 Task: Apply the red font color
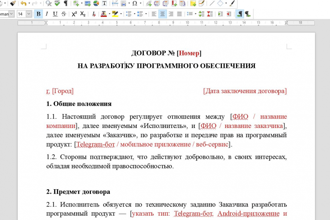point(103,14)
